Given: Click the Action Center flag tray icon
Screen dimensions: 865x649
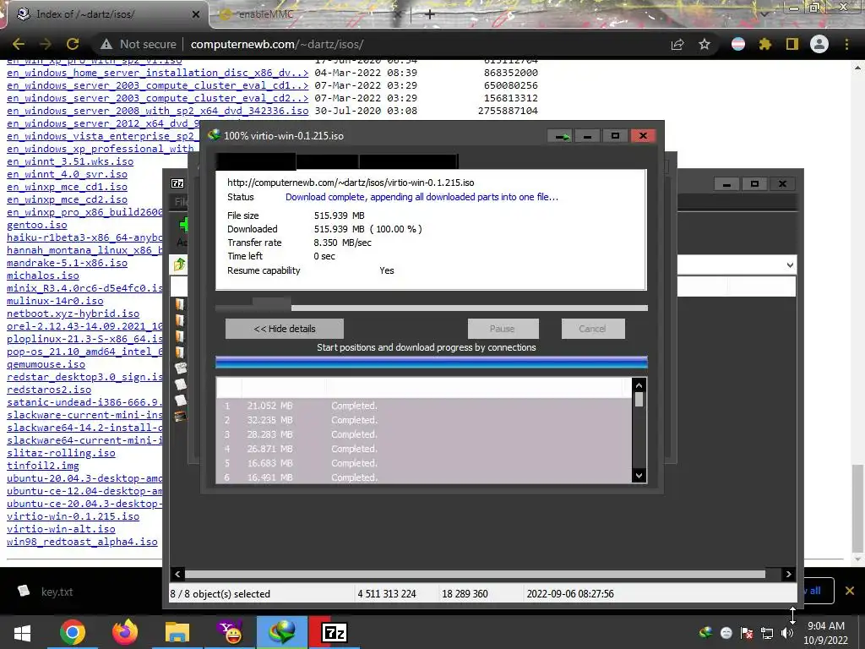Looking at the screenshot, I should (747, 633).
